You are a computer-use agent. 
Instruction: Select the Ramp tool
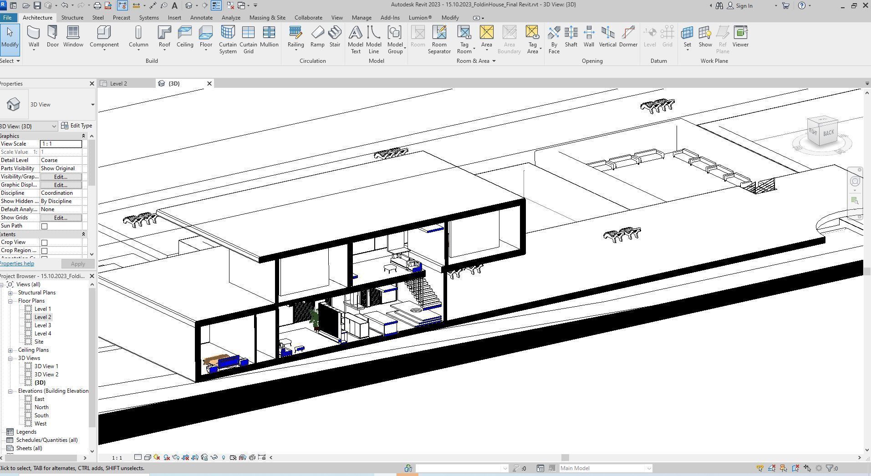(x=317, y=37)
